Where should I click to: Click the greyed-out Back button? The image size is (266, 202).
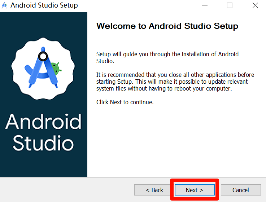(x=154, y=190)
